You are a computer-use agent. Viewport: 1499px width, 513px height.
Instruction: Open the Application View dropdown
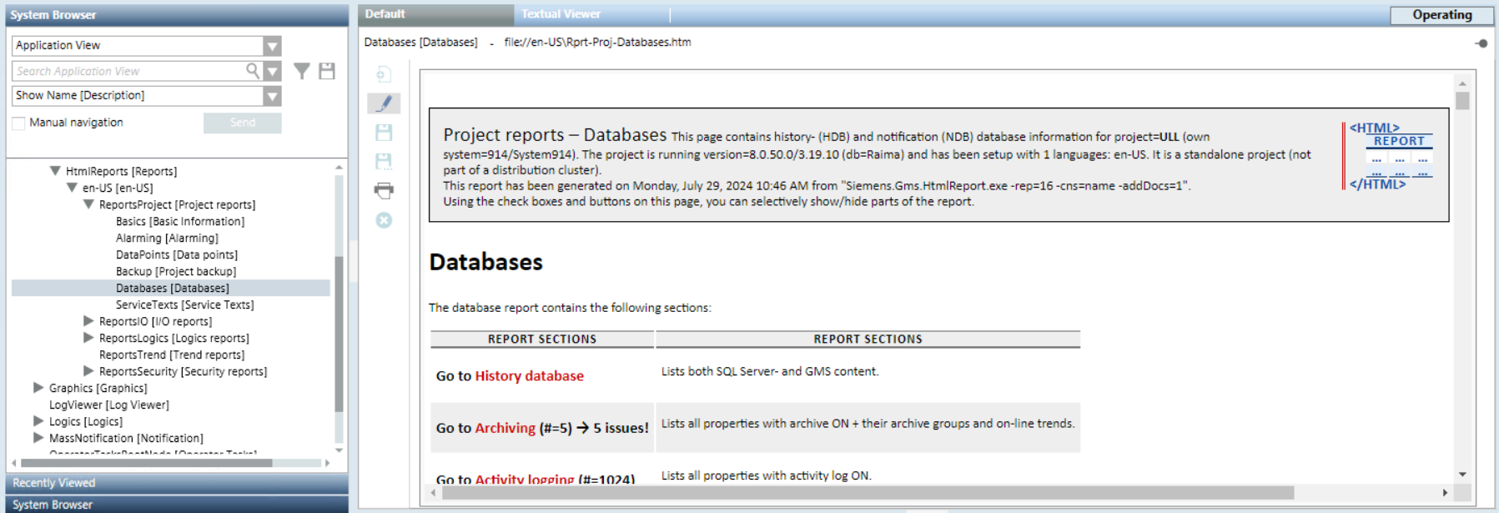272,46
